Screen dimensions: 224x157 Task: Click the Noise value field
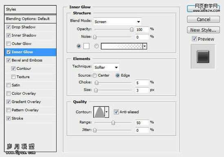pos(142,37)
